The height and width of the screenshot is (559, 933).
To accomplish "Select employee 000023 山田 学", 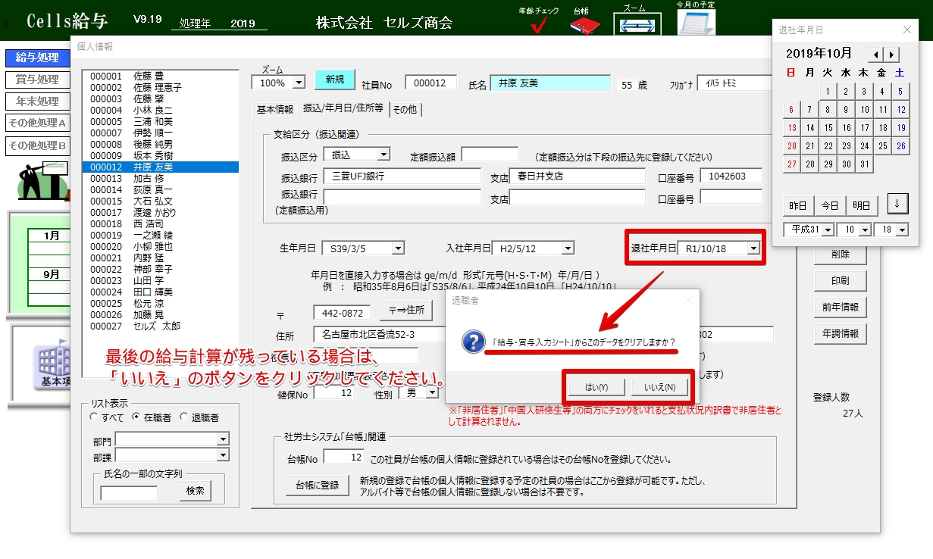I will click(160, 280).
